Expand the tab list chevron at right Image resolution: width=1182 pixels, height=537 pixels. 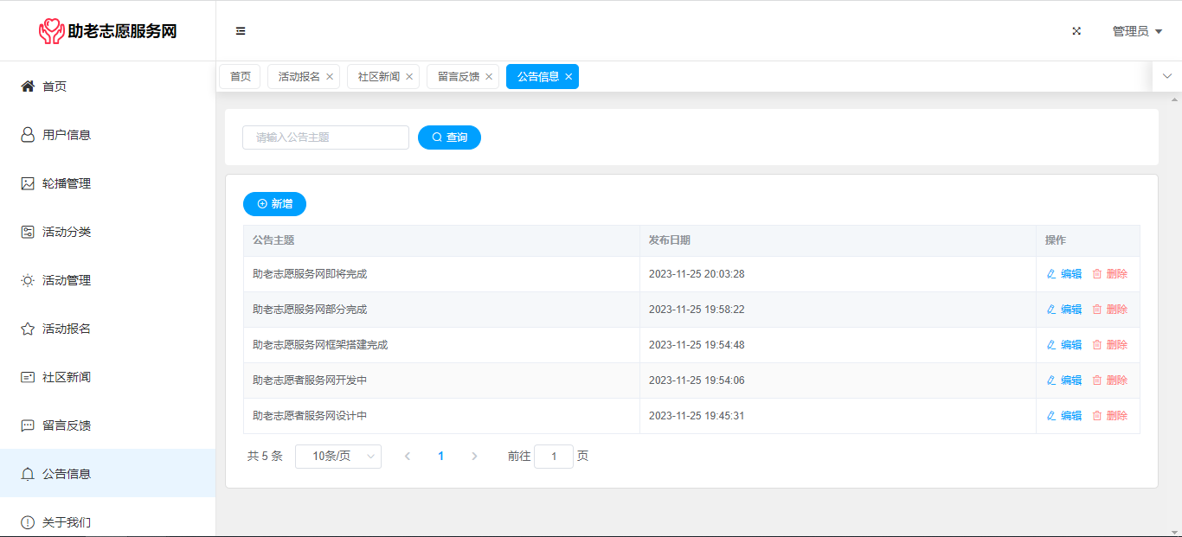1166,76
